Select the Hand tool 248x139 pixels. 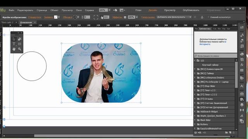(14, 49)
